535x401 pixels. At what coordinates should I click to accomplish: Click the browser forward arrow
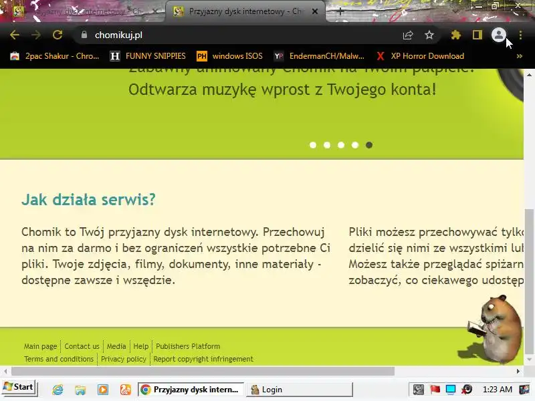pyautogui.click(x=36, y=35)
